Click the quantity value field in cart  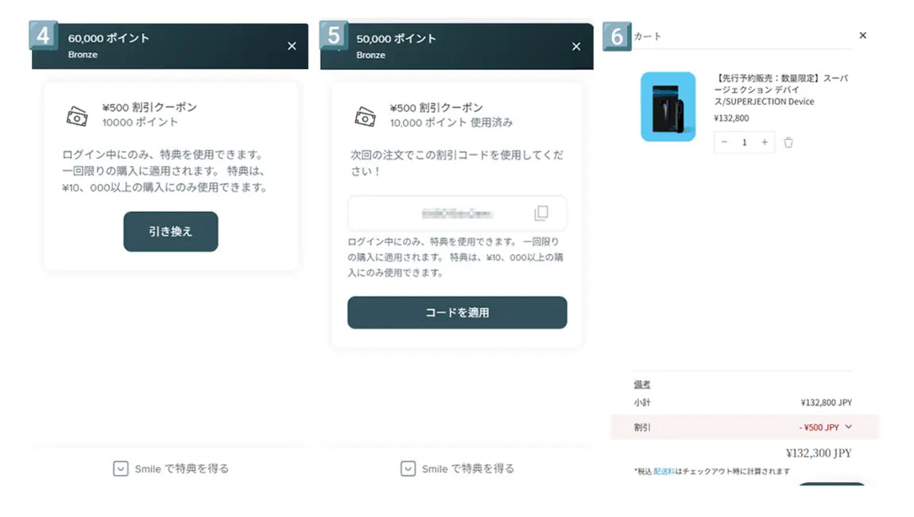tap(745, 142)
